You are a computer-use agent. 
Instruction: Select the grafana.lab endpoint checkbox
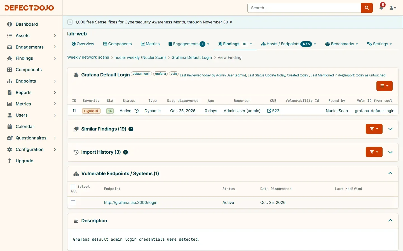click(73, 203)
